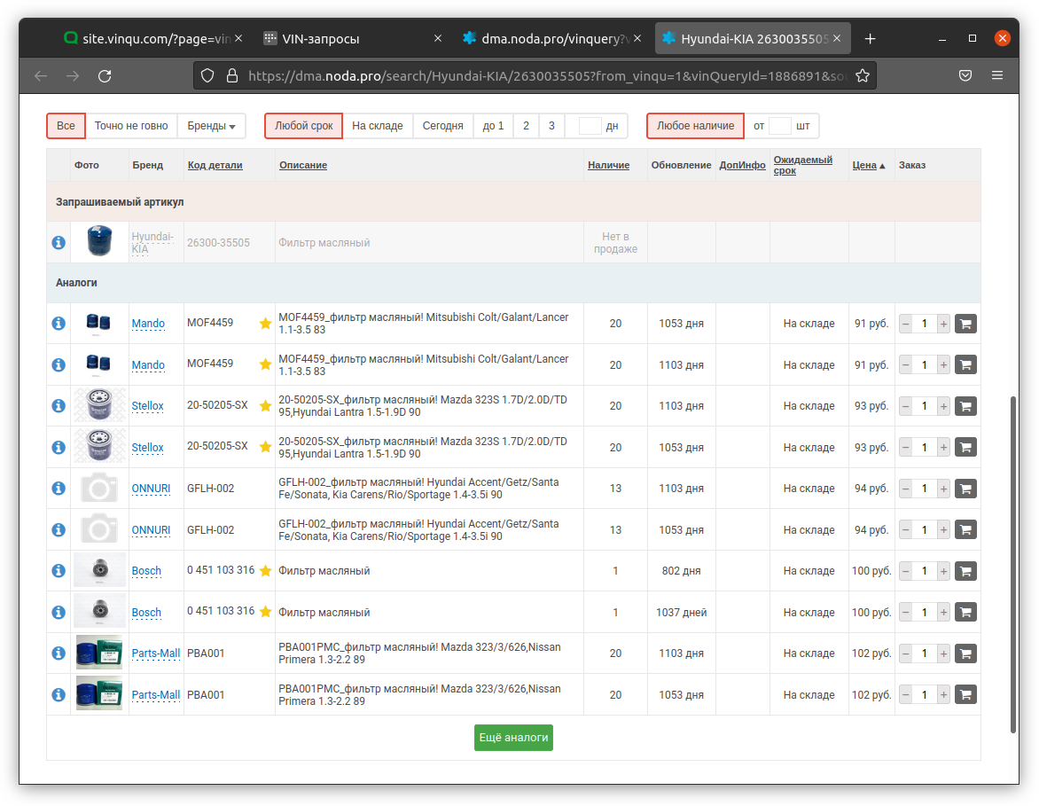Add ONNURI GFLH-002 1103 дня to cart
Viewport: 1039px width, 806px height.
(x=965, y=489)
